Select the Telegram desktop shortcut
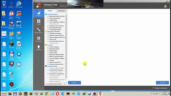171x96 pixels. coord(19,55)
